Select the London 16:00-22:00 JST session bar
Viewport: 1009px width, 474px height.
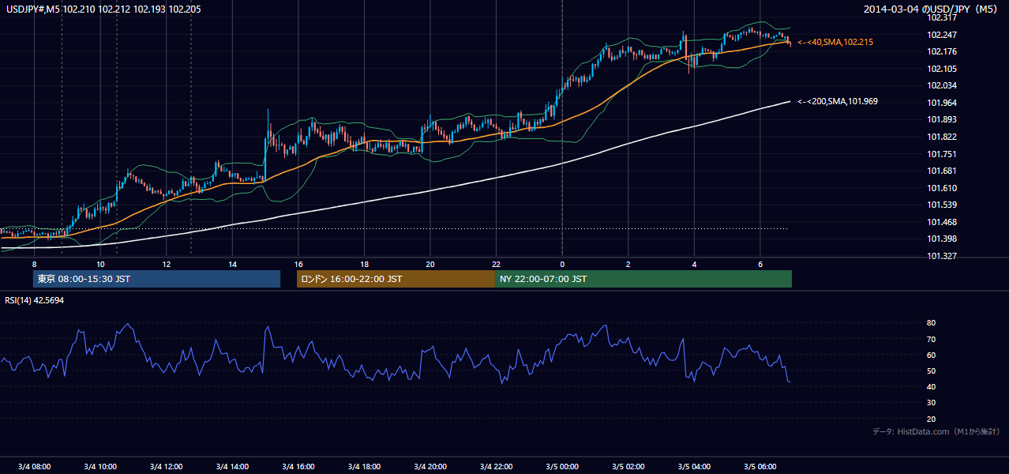(396, 279)
